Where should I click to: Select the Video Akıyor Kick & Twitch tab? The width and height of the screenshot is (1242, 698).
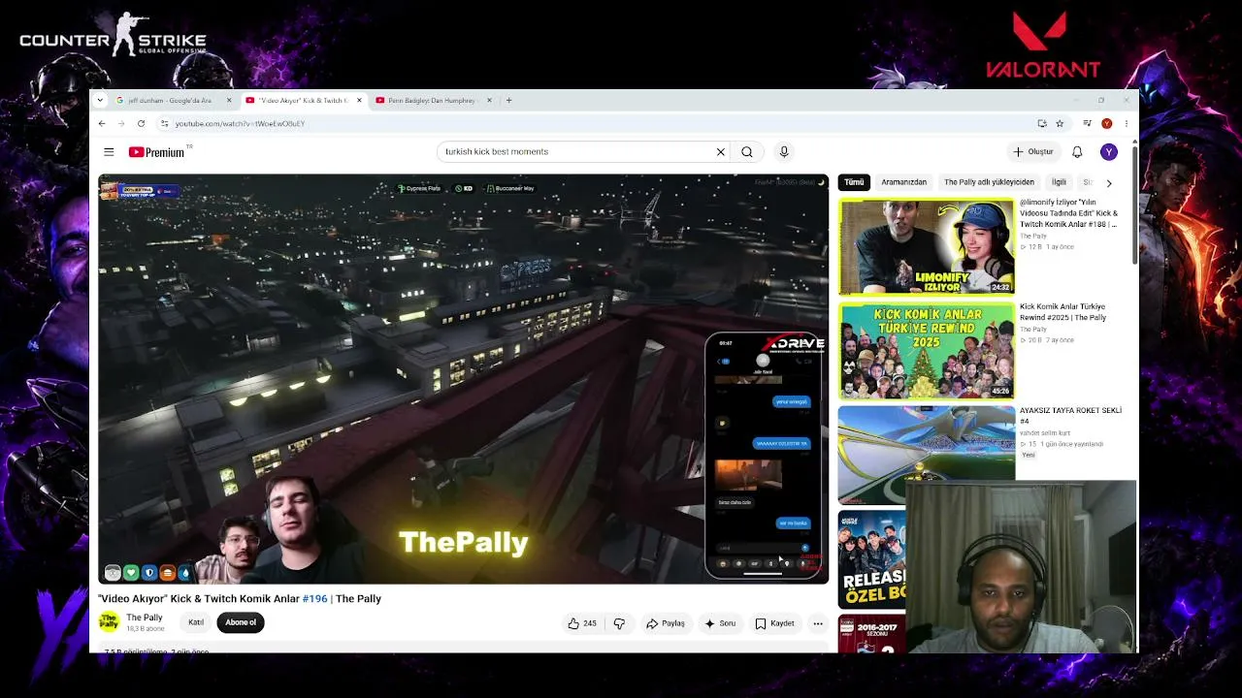coord(303,100)
